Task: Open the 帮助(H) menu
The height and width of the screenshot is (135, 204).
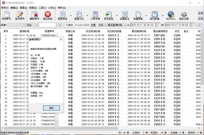Action: [62, 8]
